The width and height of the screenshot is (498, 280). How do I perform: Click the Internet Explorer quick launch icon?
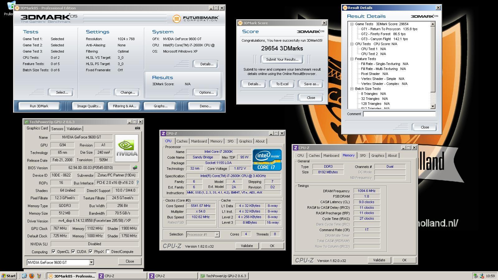(24, 276)
